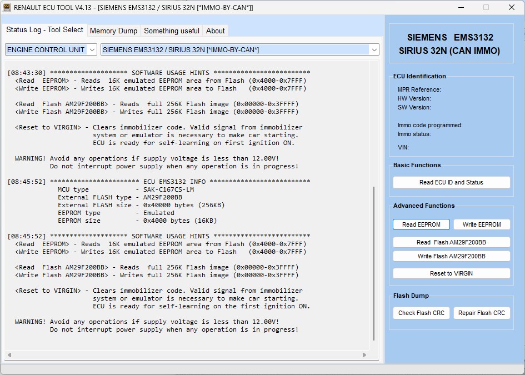Minimize the Renault ECU Tool window
This screenshot has height=375, width=525.
[461, 7]
